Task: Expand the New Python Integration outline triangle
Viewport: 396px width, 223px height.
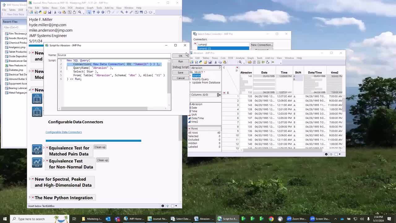Action: 30,198
